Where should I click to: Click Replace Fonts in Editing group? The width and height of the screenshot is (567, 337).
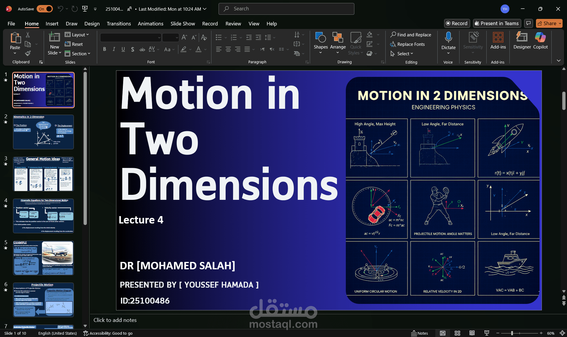tap(408, 44)
